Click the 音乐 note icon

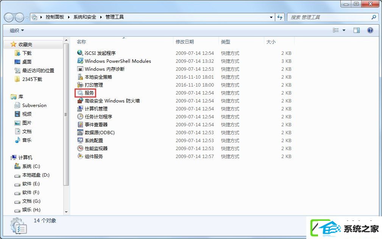click(x=17, y=140)
